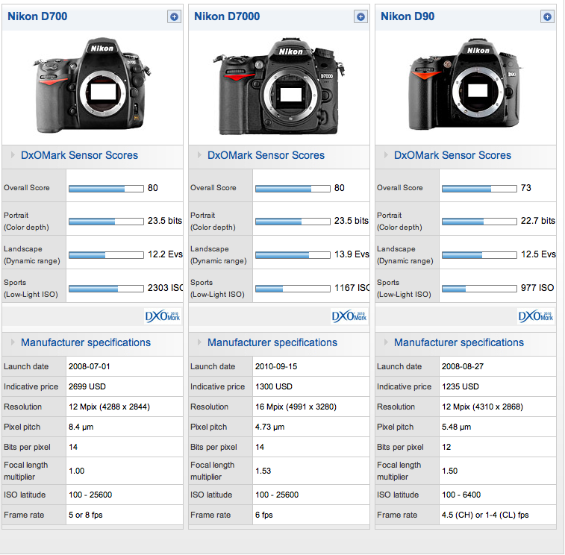Select the D90 overall score value 73

(x=525, y=188)
